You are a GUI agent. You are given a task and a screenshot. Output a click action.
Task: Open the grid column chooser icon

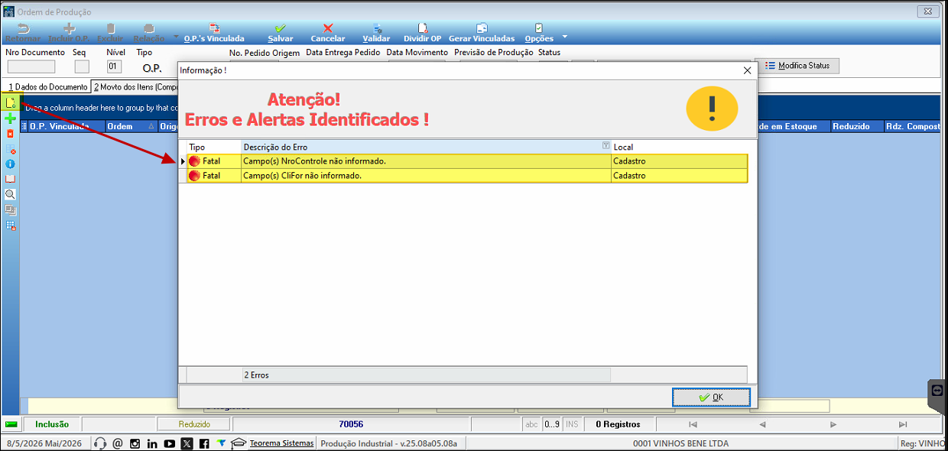23,126
